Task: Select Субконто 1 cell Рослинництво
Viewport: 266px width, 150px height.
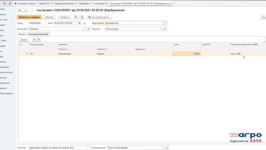Action: (76, 54)
